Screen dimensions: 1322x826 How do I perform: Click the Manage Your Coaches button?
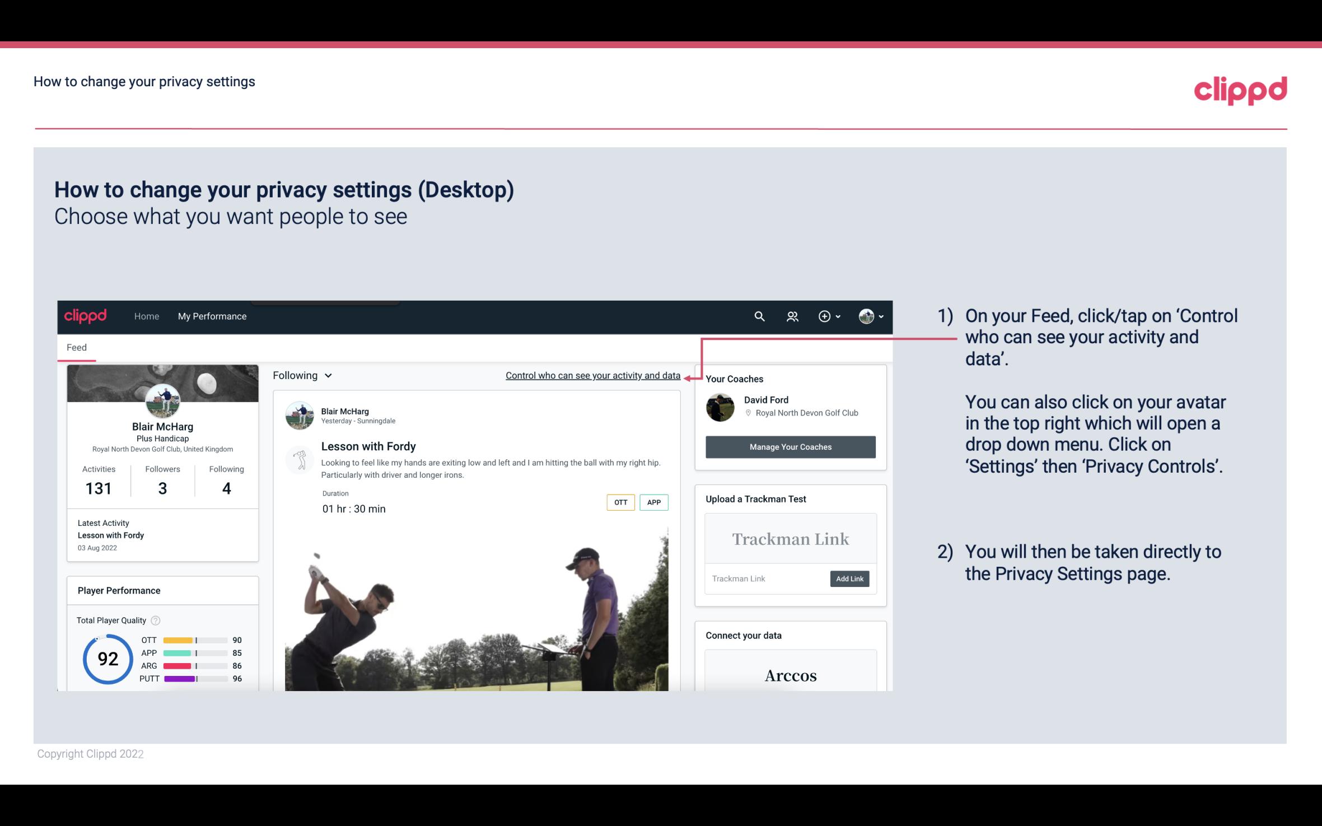(x=791, y=446)
